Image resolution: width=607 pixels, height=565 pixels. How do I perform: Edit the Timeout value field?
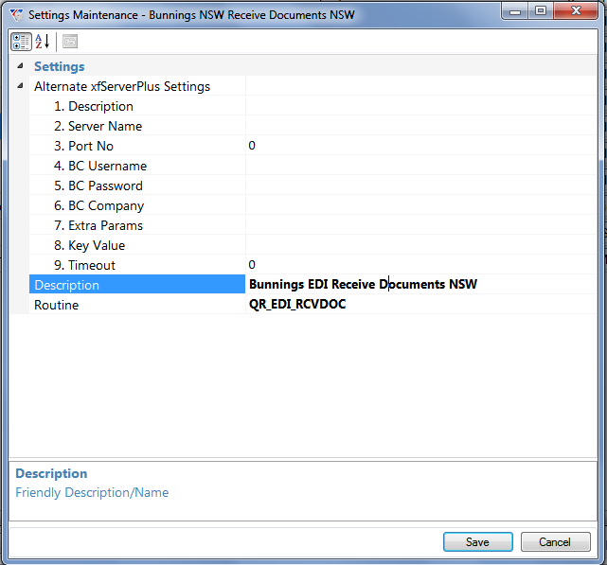(421, 265)
